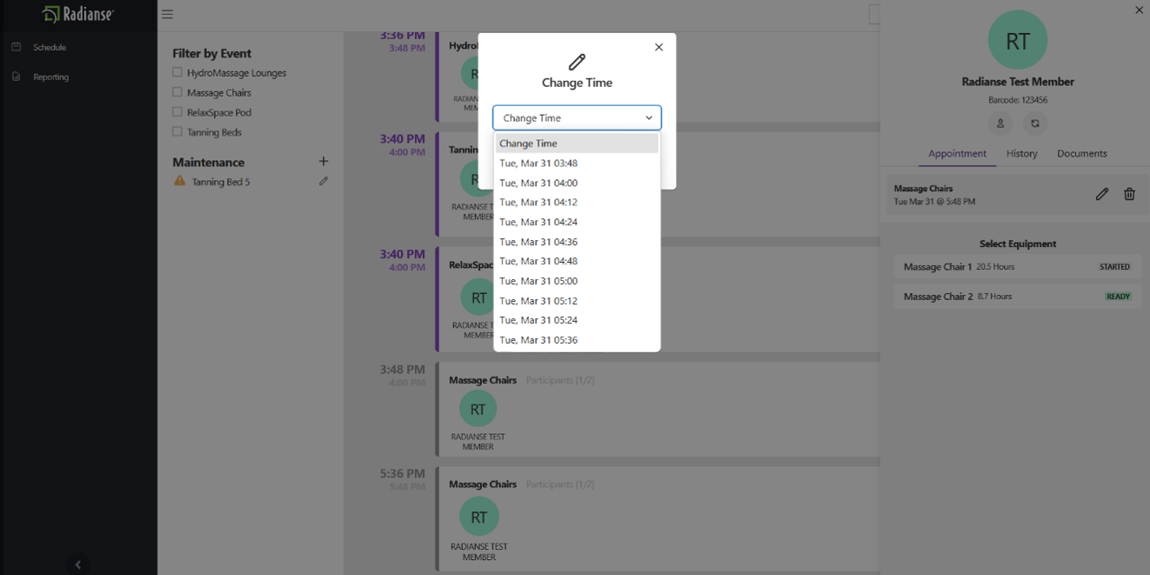Switch to the Documents tab
The width and height of the screenshot is (1150, 575).
pos(1082,153)
